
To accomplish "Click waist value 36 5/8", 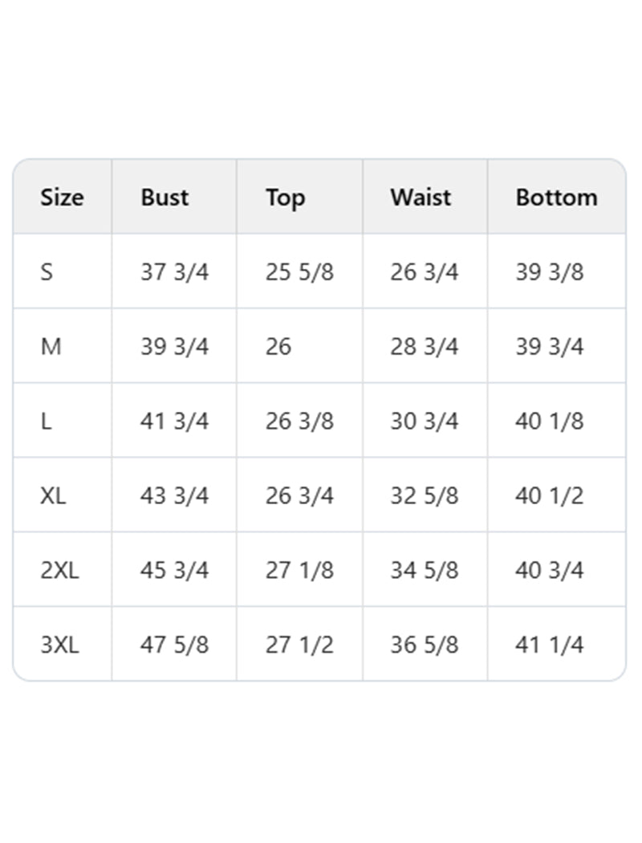I will click(x=424, y=645).
